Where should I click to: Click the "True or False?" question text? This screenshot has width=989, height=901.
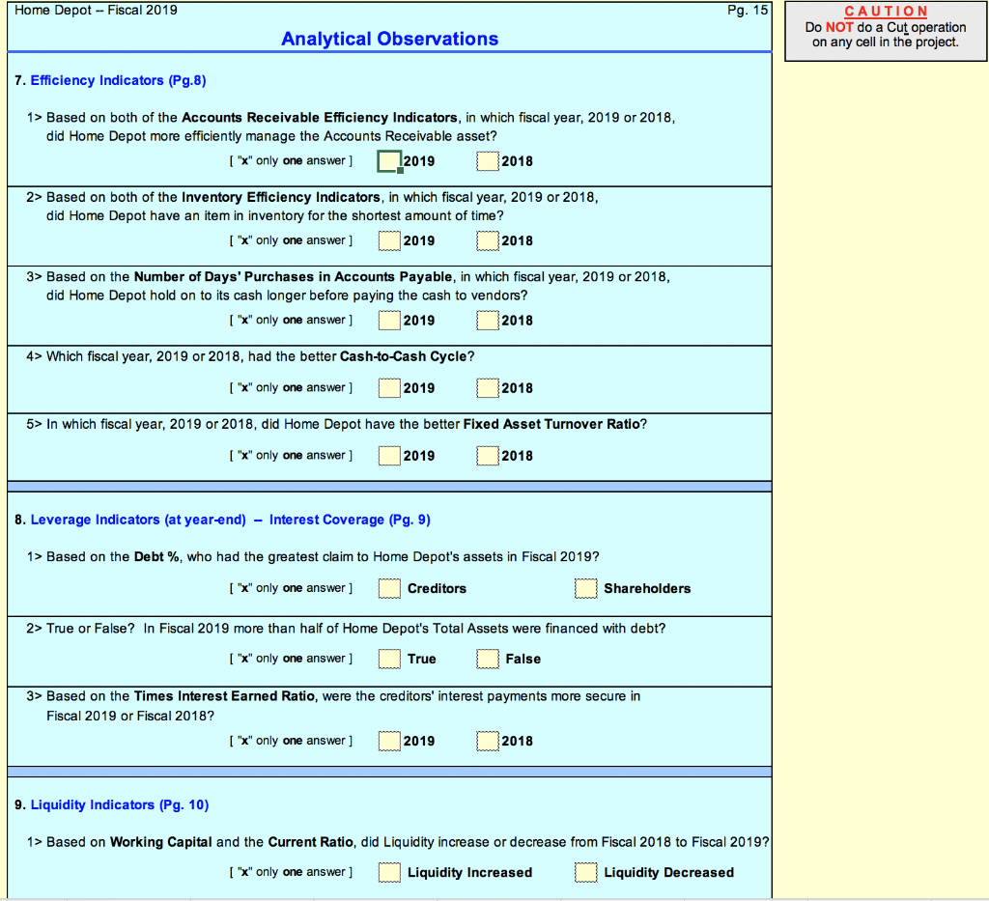347,629
